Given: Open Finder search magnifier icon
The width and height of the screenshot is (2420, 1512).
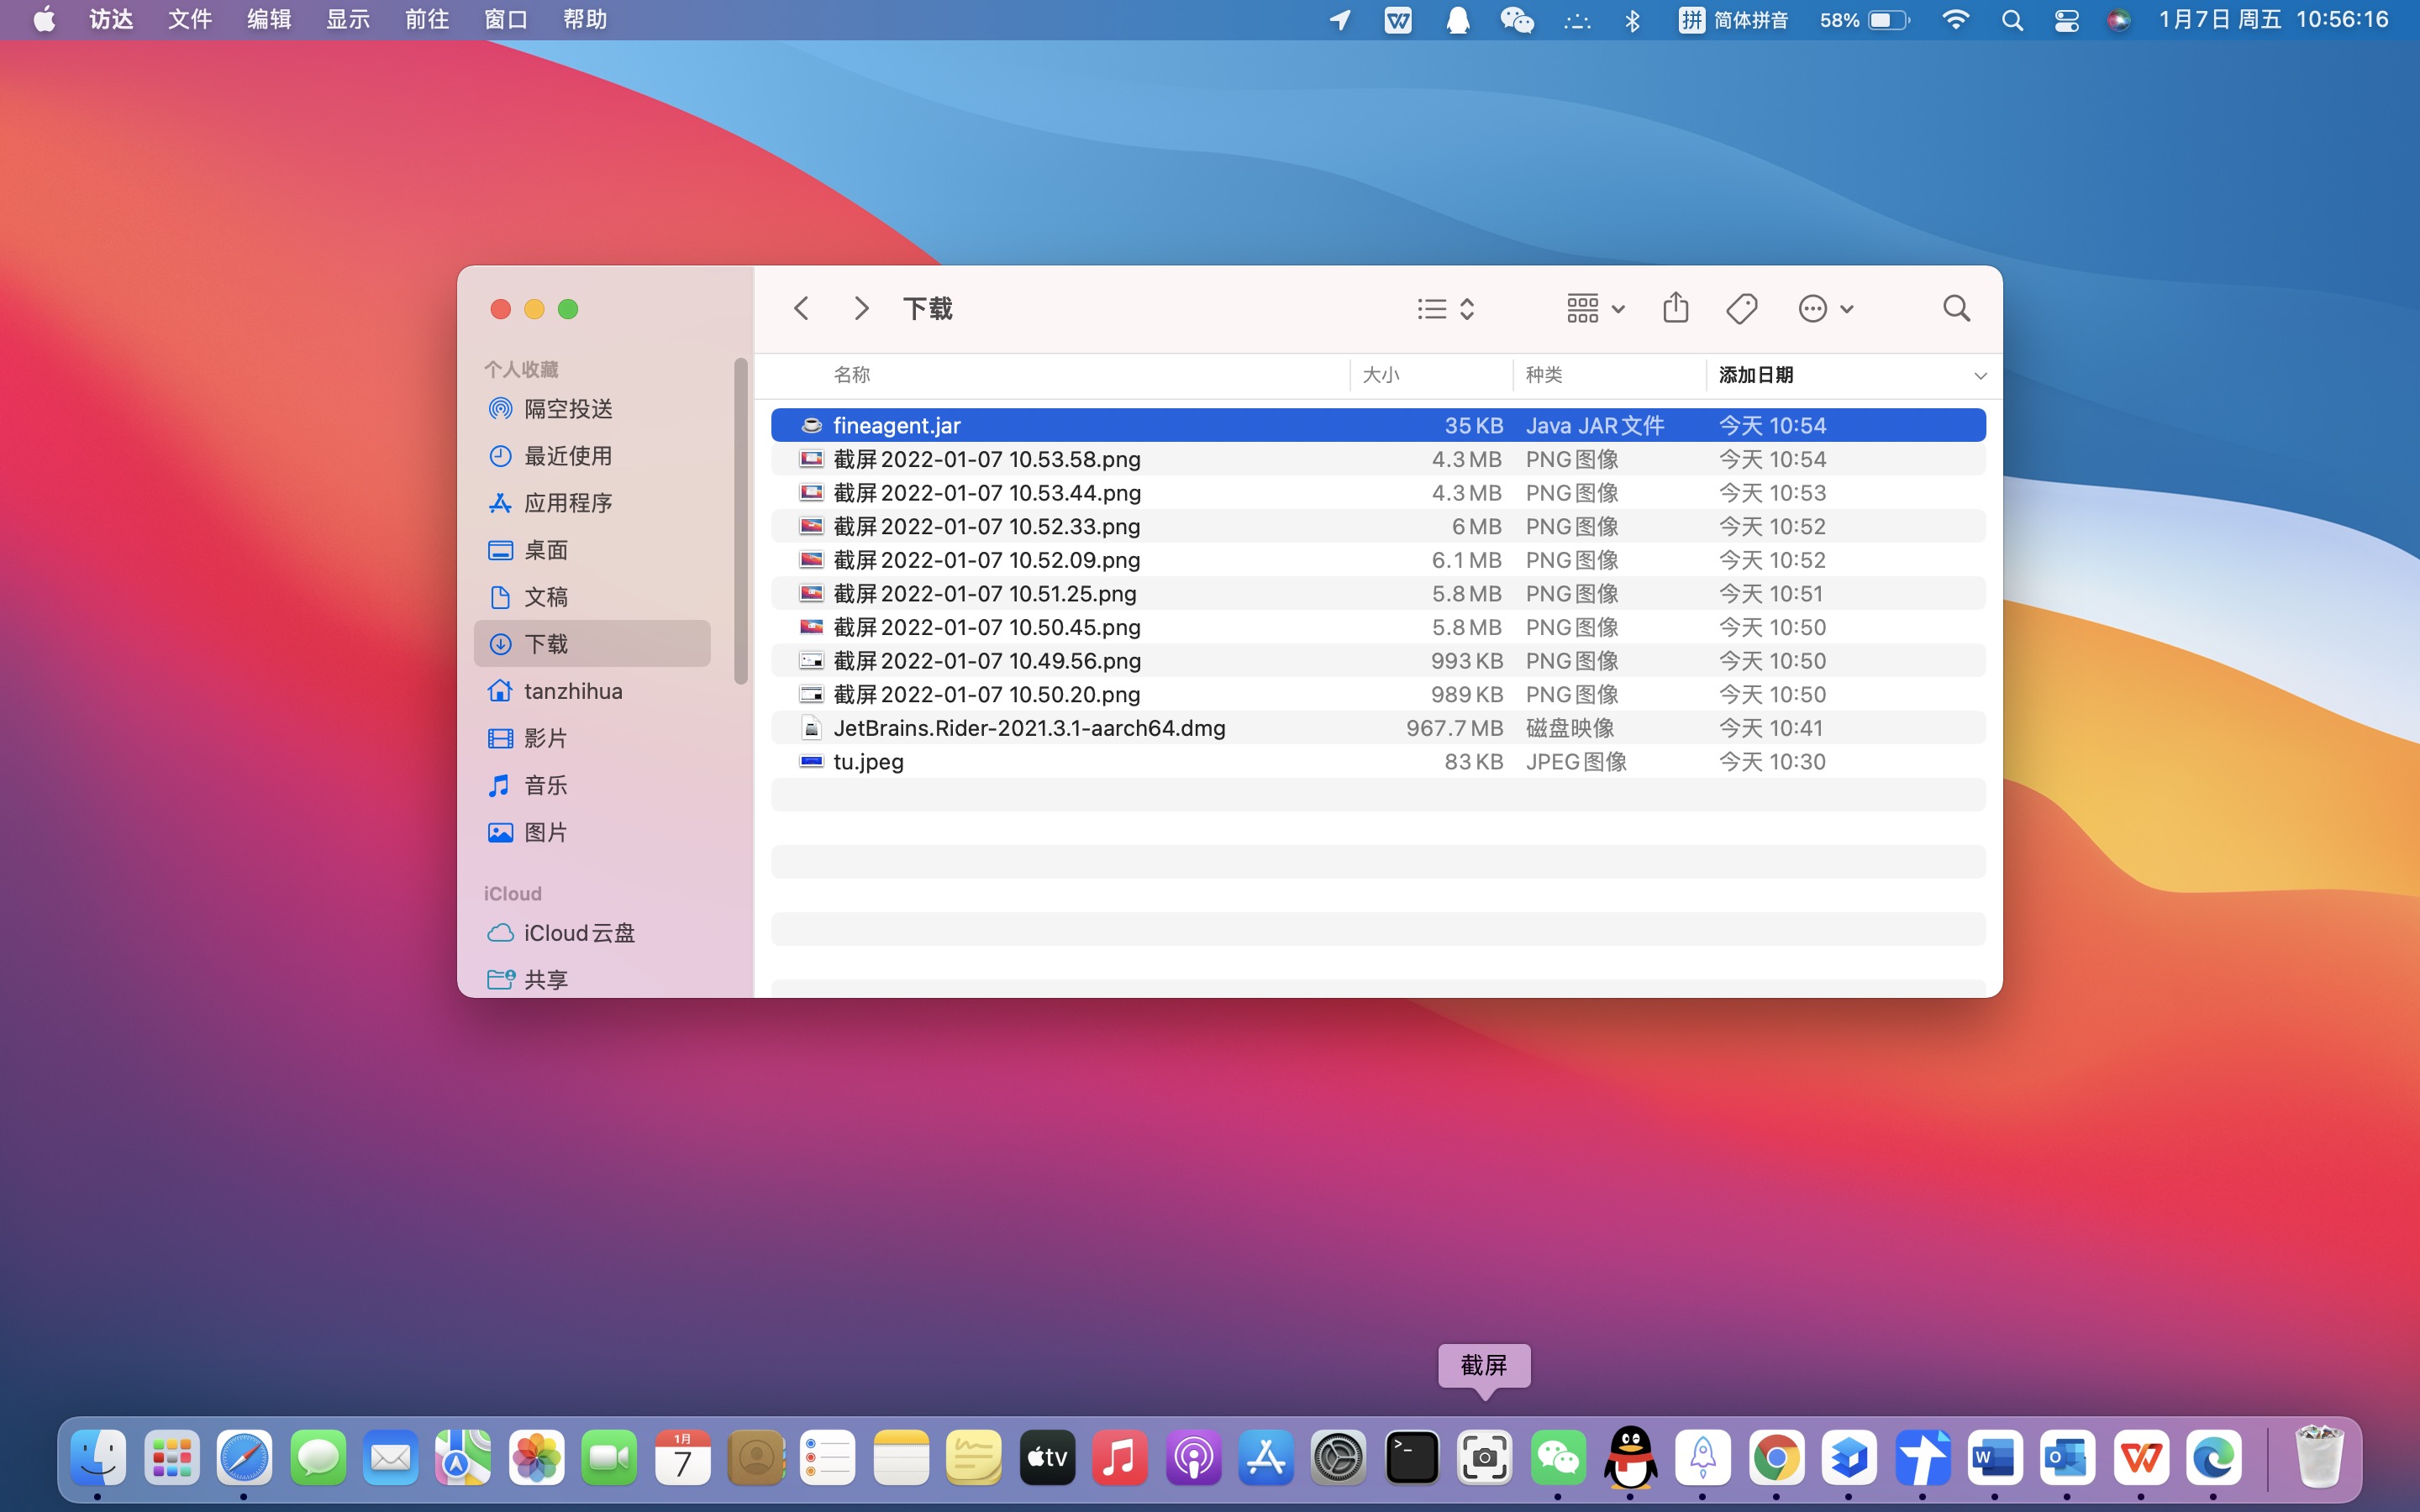Looking at the screenshot, I should [x=1956, y=308].
